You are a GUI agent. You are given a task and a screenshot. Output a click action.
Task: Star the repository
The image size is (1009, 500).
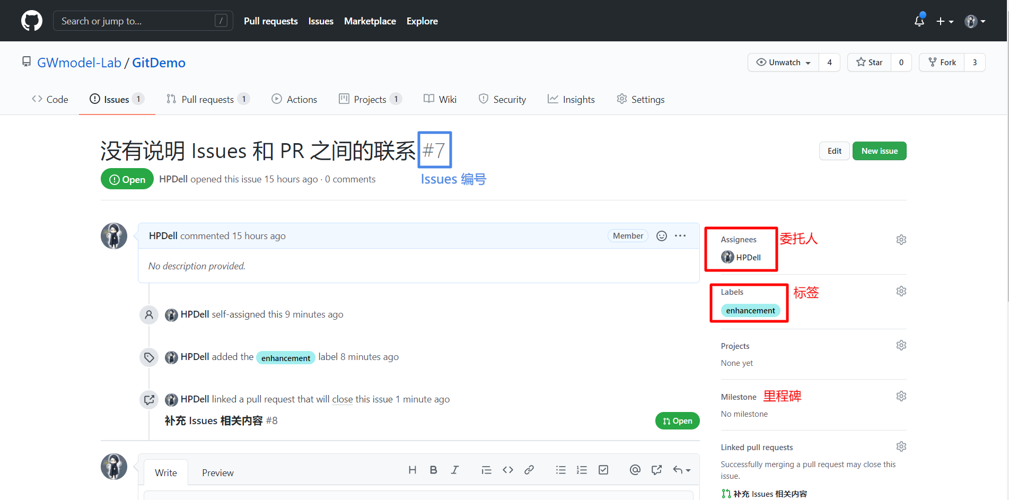869,63
